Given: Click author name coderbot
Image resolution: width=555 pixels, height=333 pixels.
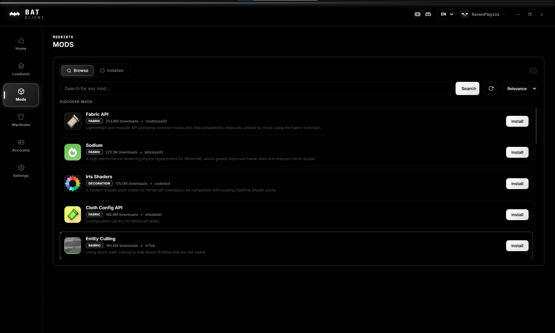Looking at the screenshot, I should [162, 183].
